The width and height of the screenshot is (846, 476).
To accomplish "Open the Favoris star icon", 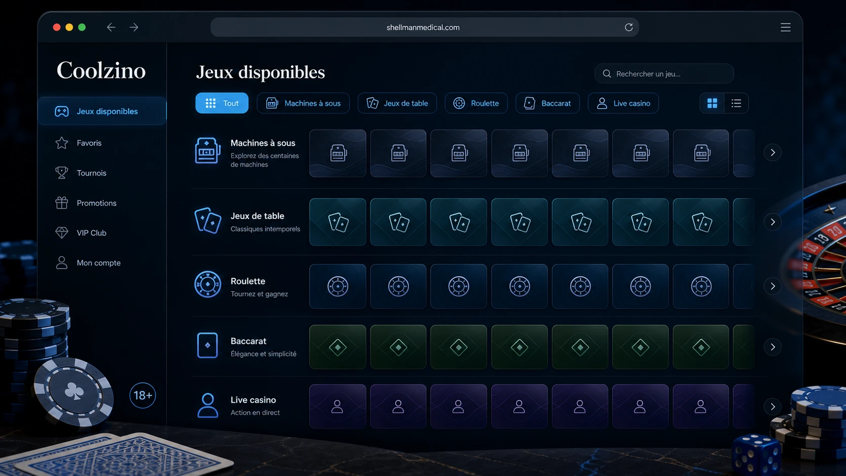I will pyautogui.click(x=62, y=143).
